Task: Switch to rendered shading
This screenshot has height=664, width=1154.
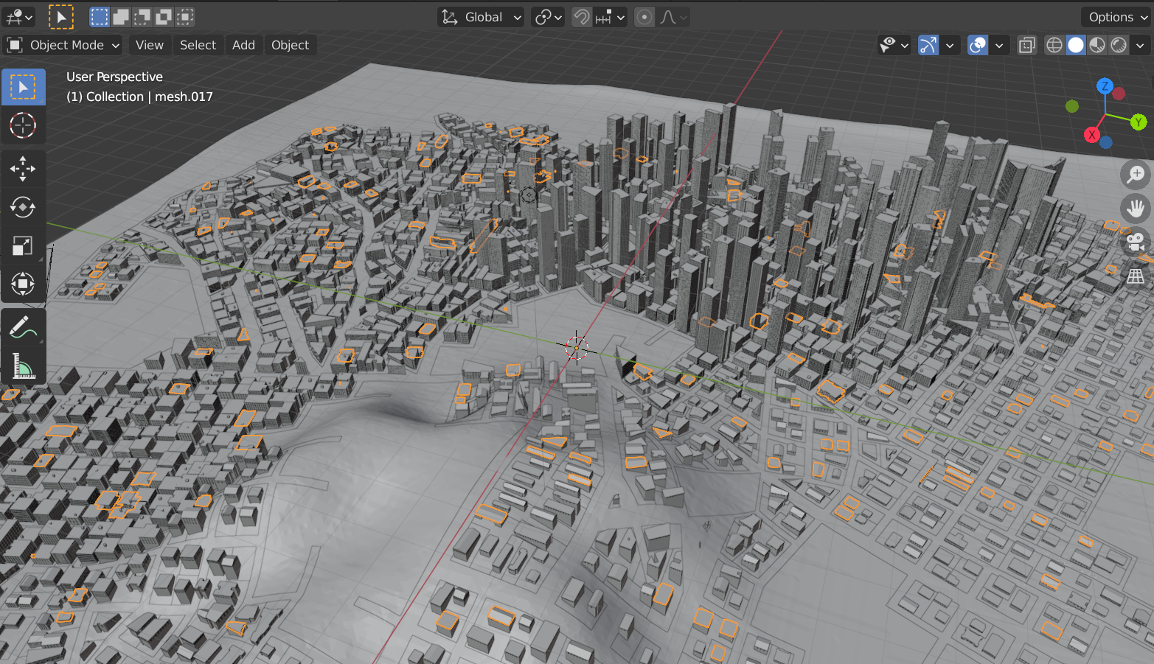Action: coord(1119,45)
